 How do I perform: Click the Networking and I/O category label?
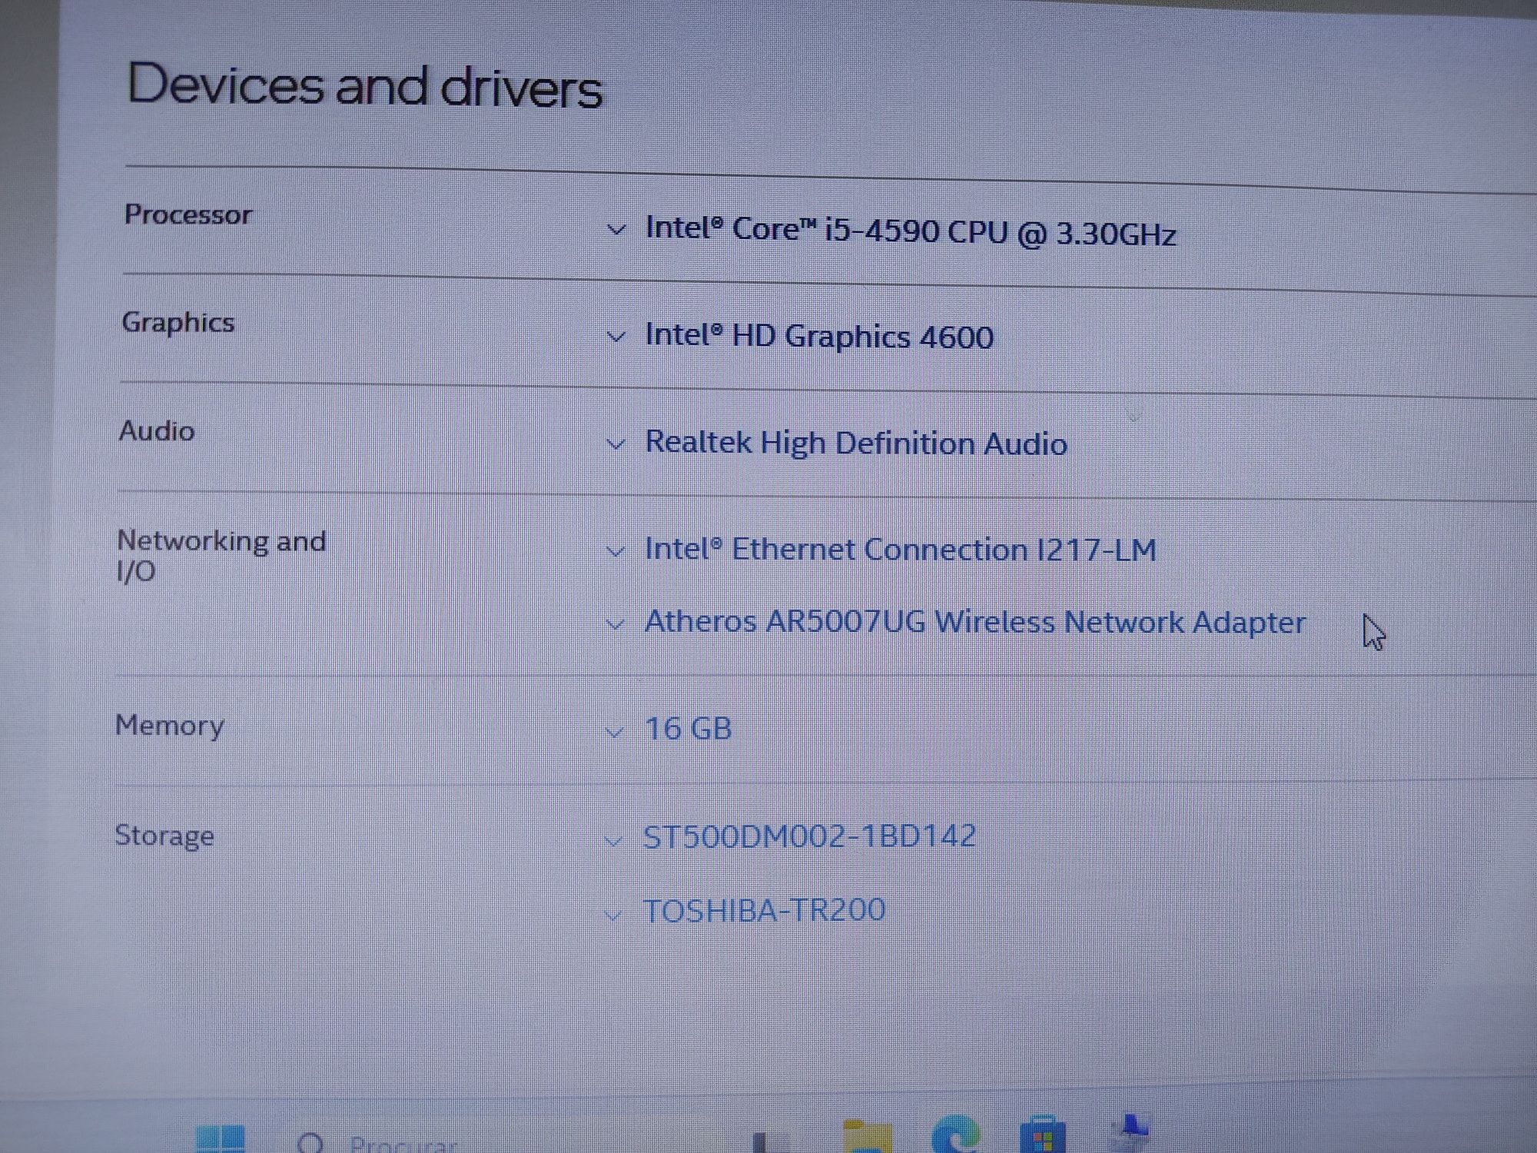(221, 556)
